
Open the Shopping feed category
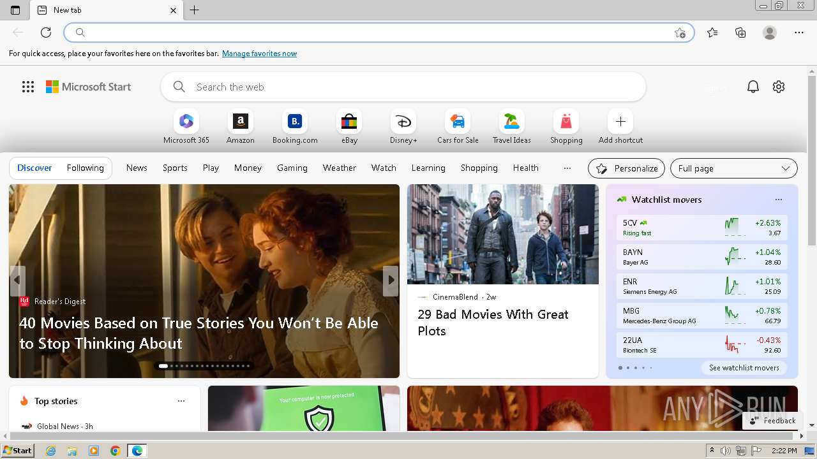coord(479,168)
